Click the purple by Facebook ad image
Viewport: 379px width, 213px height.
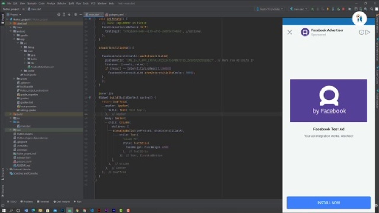pos(329,101)
